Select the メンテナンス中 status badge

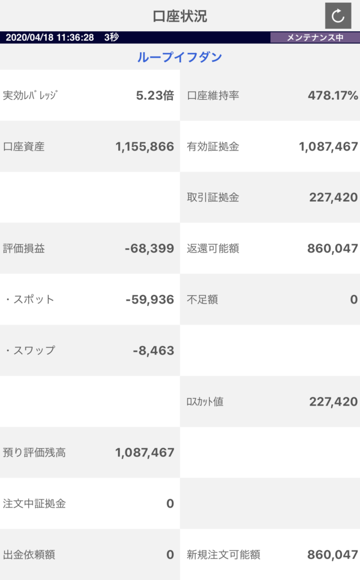[x=315, y=37]
